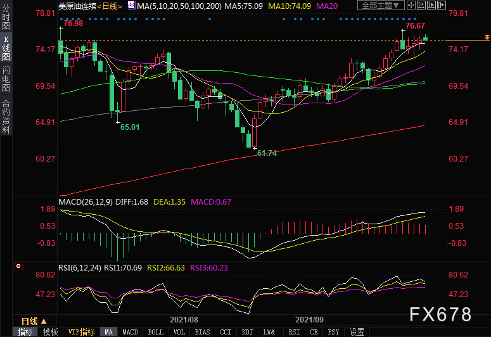Click the 76.67 high price label
This screenshot has height=337, width=491.
pos(415,26)
